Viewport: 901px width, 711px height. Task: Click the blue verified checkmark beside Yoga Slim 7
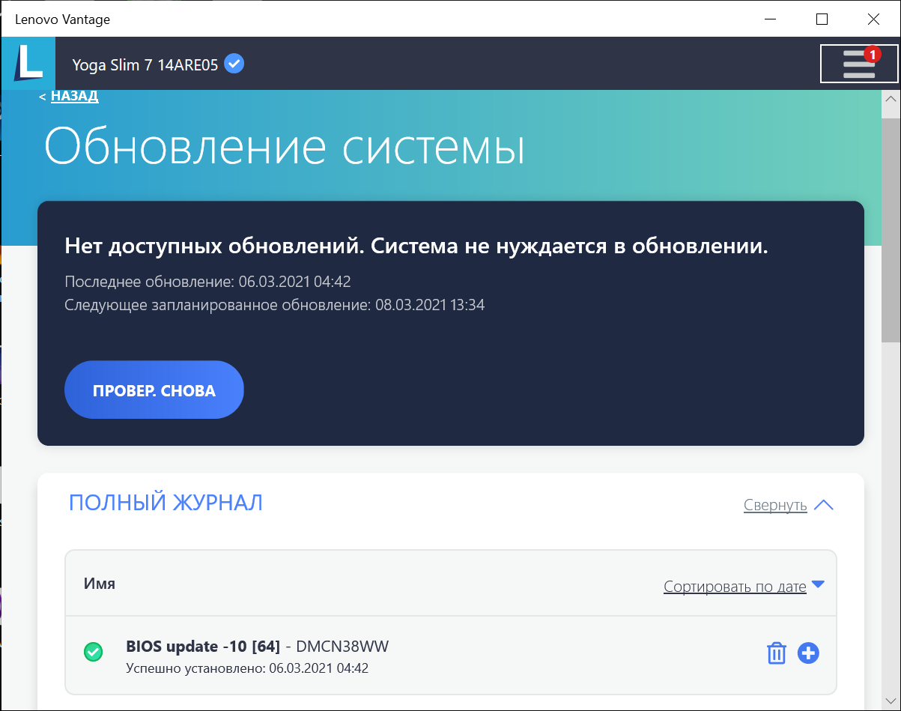[234, 64]
